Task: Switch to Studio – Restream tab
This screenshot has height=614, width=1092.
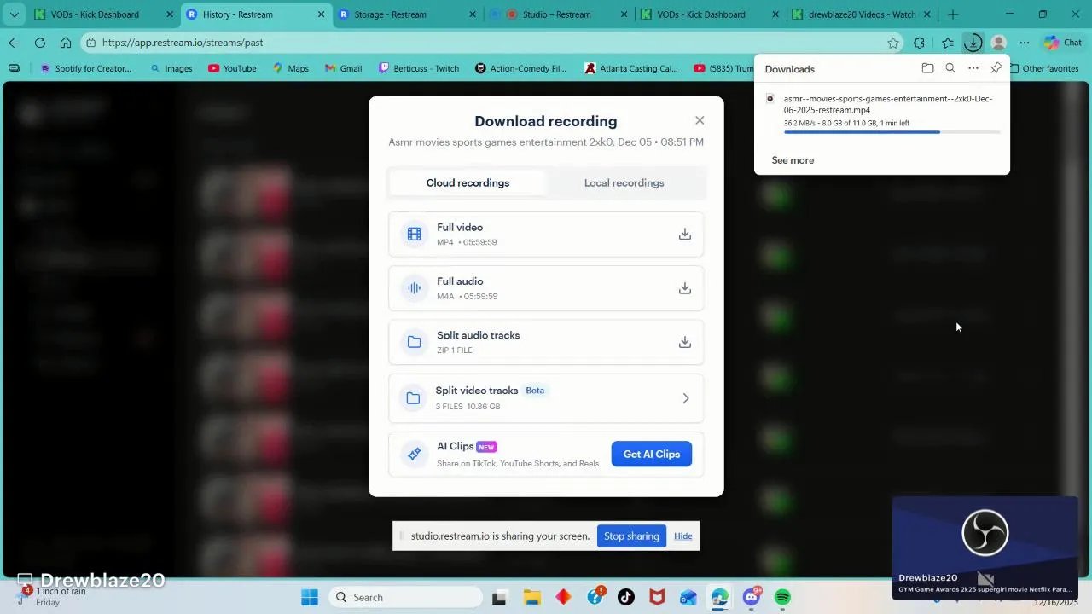Action: pyautogui.click(x=558, y=14)
